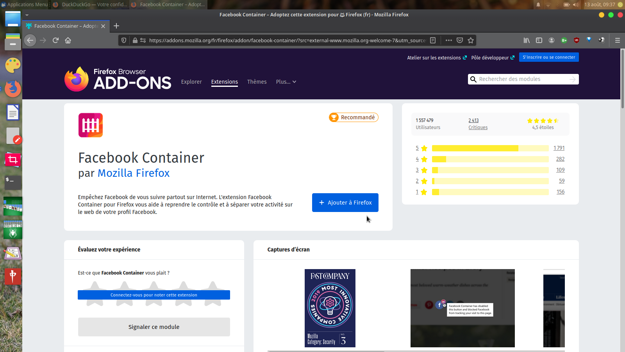The image size is (625, 352).
Task: Switch to DuckDuckGo window in taskbar
Action: pos(90,4)
